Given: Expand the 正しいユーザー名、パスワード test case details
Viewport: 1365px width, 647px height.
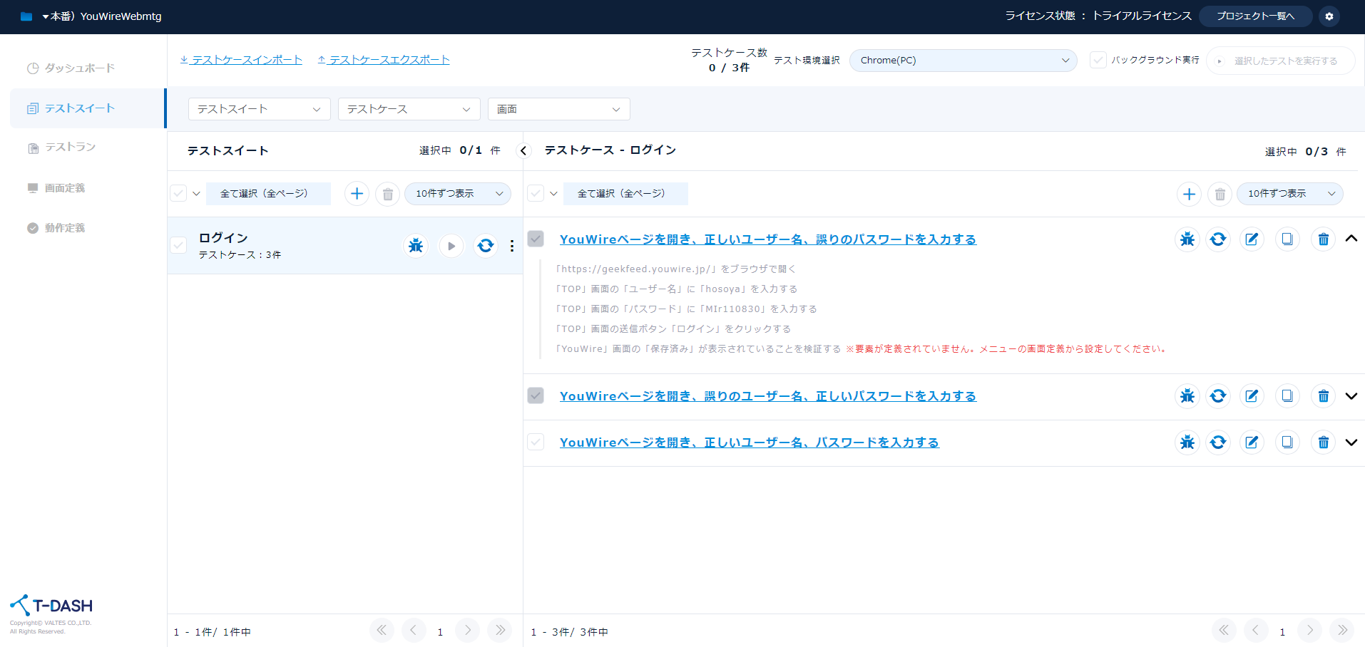Looking at the screenshot, I should pos(1351,442).
